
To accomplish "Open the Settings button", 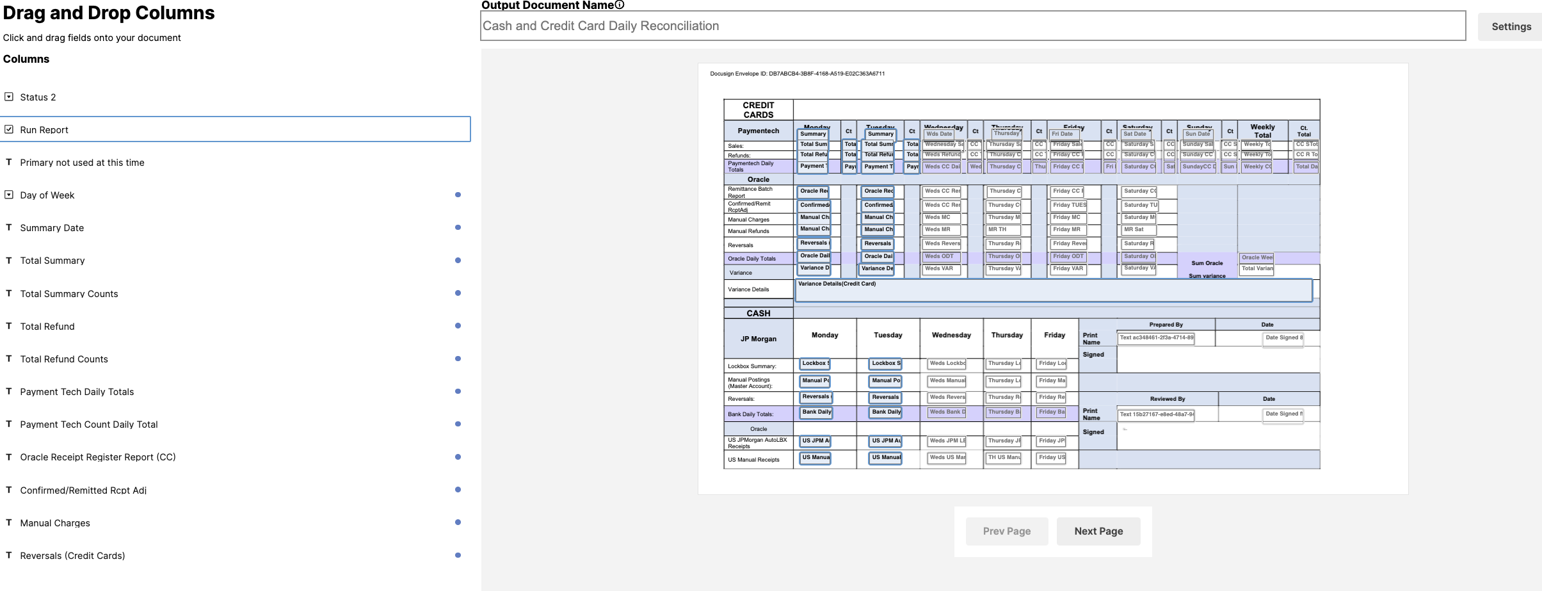I will tap(1511, 26).
